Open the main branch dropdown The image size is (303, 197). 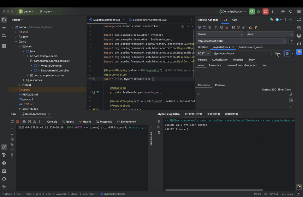[47, 11]
